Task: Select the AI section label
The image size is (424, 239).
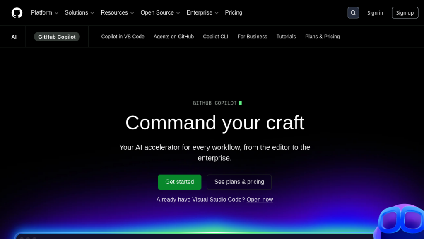Action: click(x=14, y=37)
